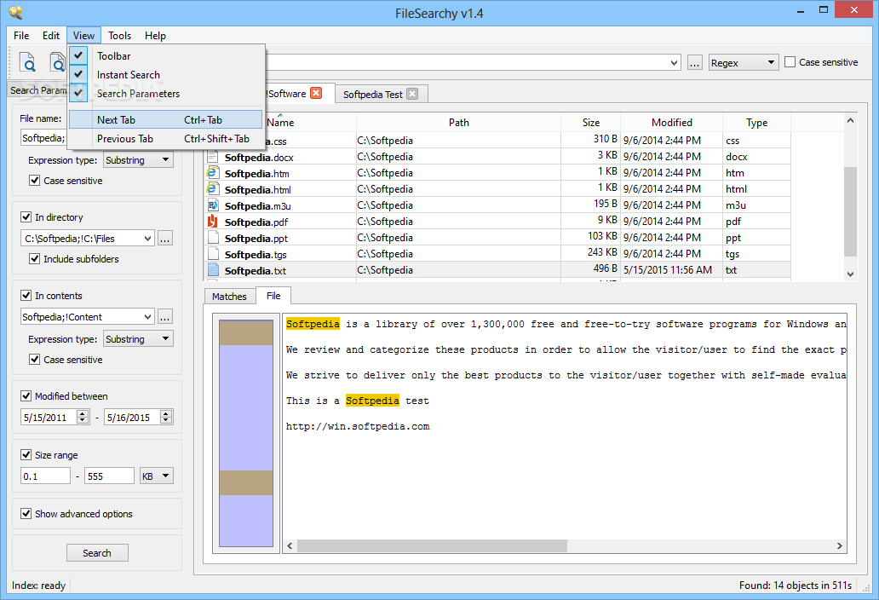The width and height of the screenshot is (879, 600).
Task: Select the Softpedia.pdf result row name
Action: click(x=256, y=222)
